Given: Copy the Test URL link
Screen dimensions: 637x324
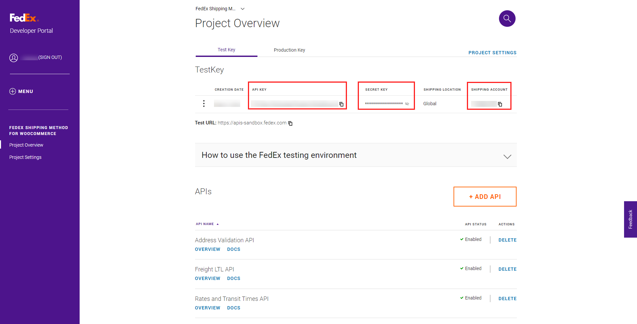Looking at the screenshot, I should (290, 123).
